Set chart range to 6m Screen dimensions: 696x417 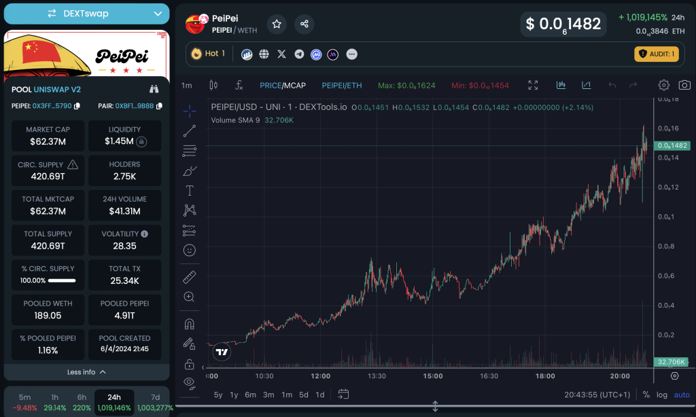click(x=250, y=395)
